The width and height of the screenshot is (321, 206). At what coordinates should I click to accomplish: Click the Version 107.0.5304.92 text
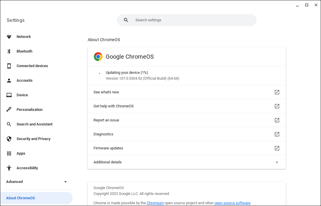pos(142,78)
